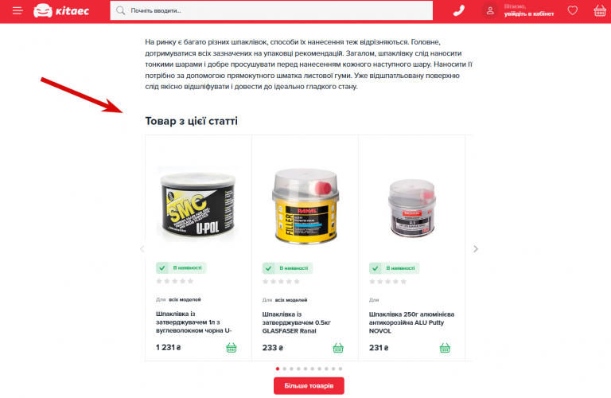This screenshot has width=611, height=398.
Task: Open the user account icon
Action: coord(490,10)
